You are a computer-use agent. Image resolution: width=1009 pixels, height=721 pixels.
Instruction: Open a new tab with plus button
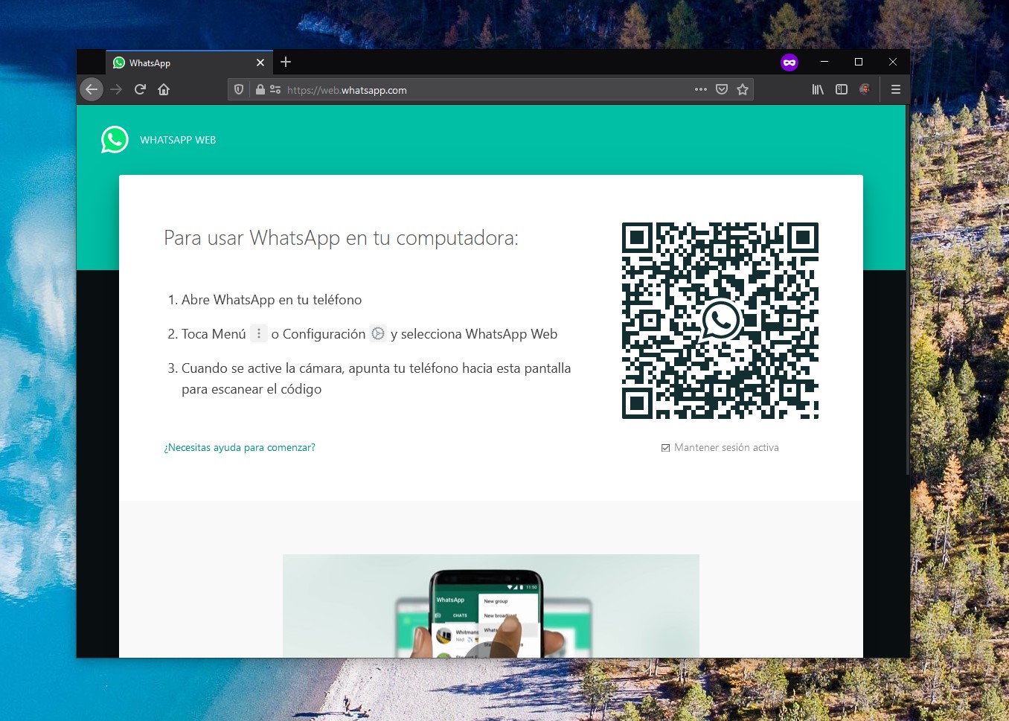(286, 63)
